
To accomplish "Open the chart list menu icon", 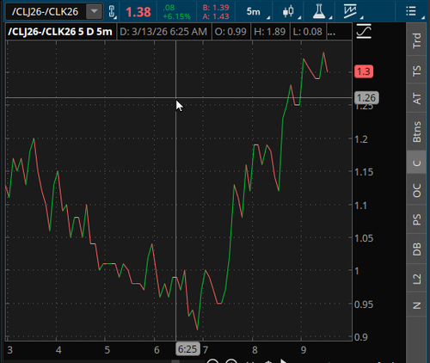I will tap(411, 12).
